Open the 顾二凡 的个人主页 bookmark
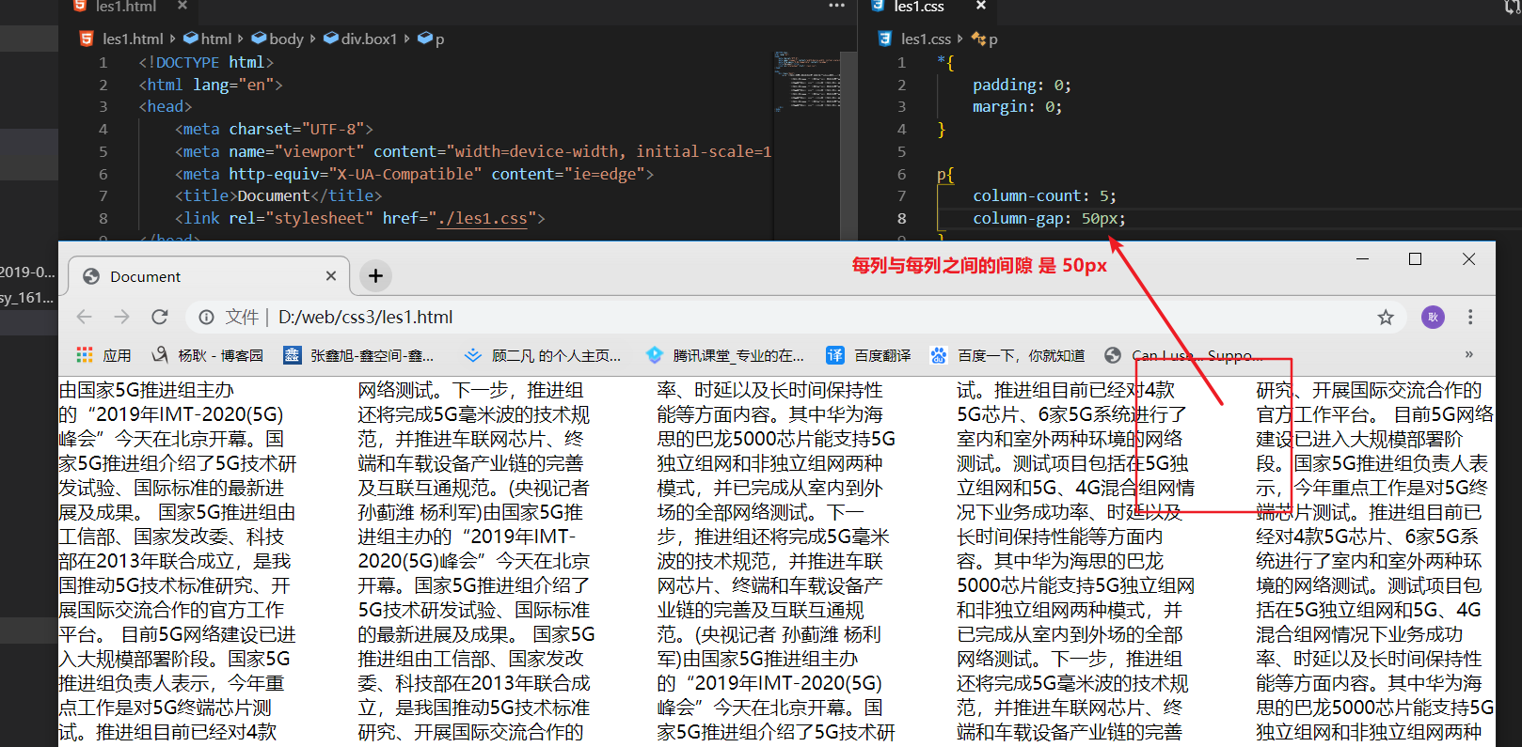 click(x=543, y=355)
